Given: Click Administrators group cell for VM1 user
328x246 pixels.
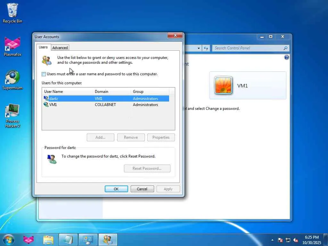Looking at the screenshot, I should click(145, 105).
